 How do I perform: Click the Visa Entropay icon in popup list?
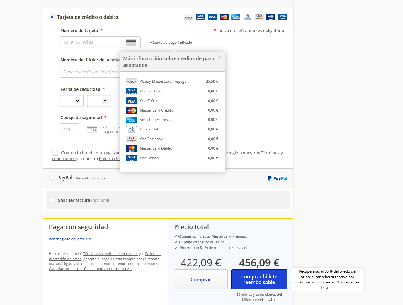pyautogui.click(x=132, y=139)
